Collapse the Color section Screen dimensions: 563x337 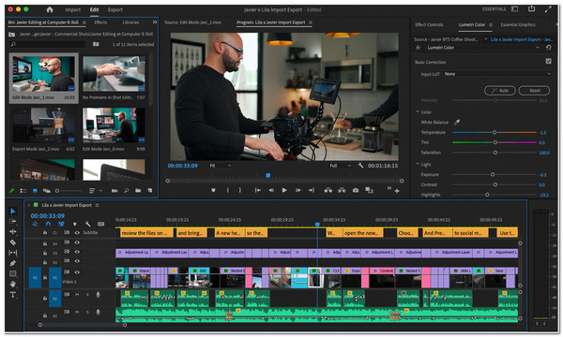(x=418, y=111)
